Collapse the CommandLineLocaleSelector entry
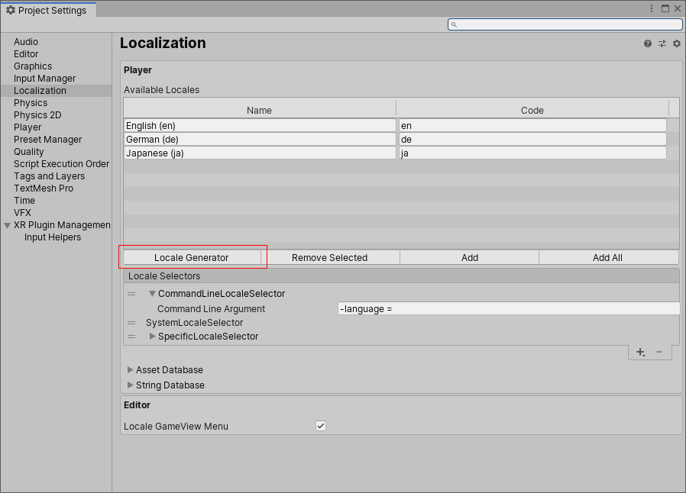 (152, 293)
